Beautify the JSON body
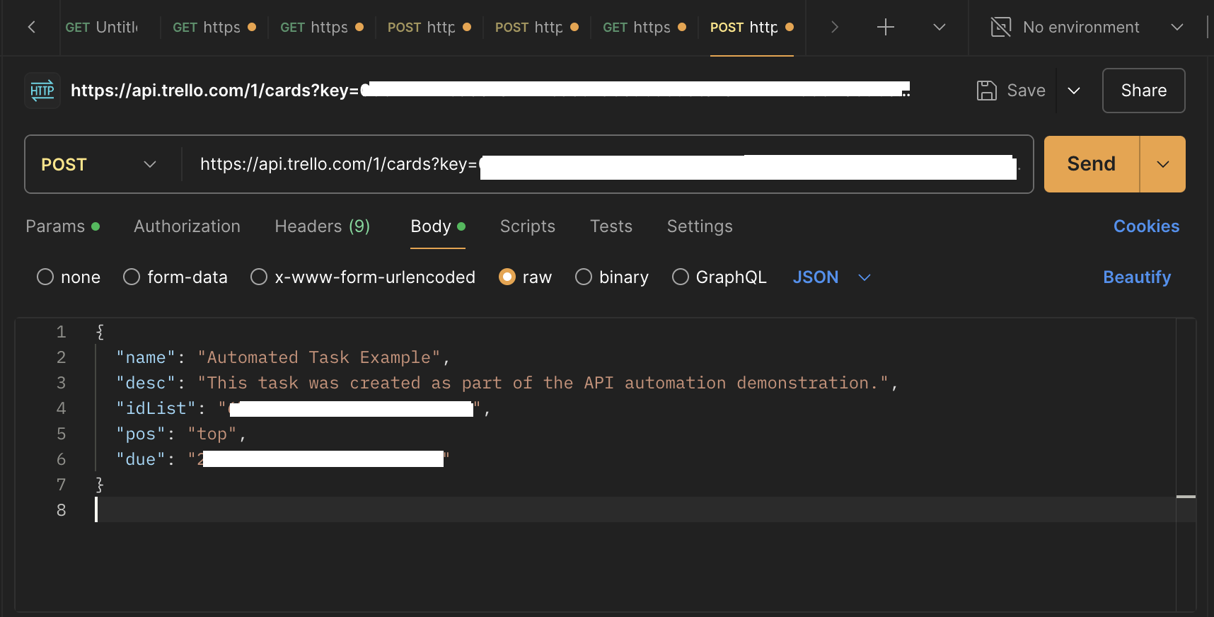 pyautogui.click(x=1137, y=277)
